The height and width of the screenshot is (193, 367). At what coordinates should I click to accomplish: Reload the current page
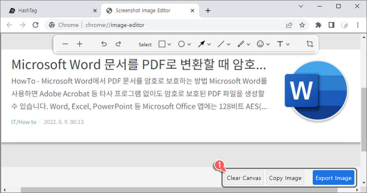point(35,25)
